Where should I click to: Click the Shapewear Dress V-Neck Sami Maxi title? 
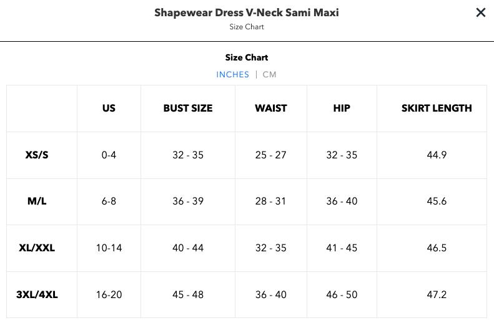247,12
